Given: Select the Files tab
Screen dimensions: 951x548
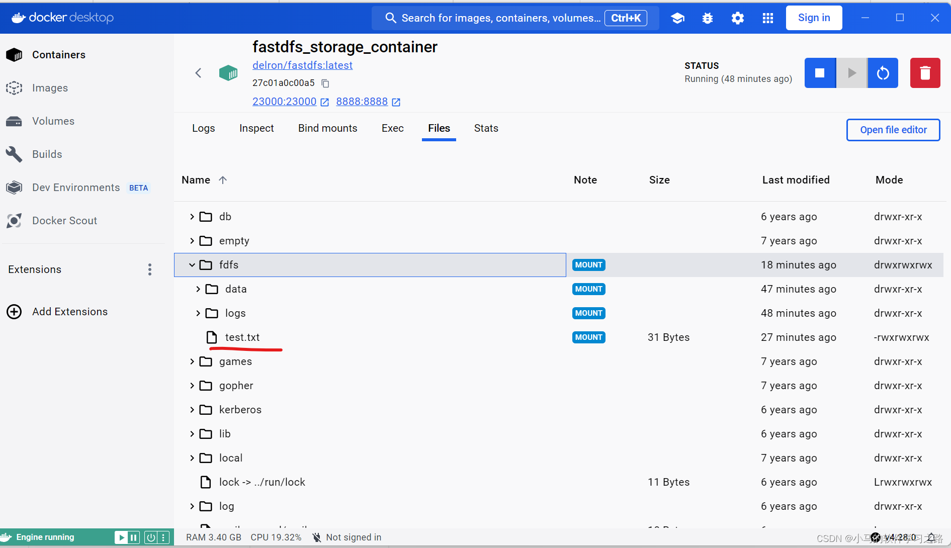Looking at the screenshot, I should (439, 128).
